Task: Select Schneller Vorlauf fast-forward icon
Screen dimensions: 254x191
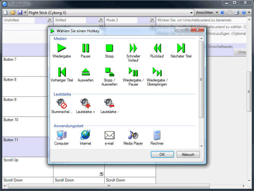Action: (x=133, y=48)
